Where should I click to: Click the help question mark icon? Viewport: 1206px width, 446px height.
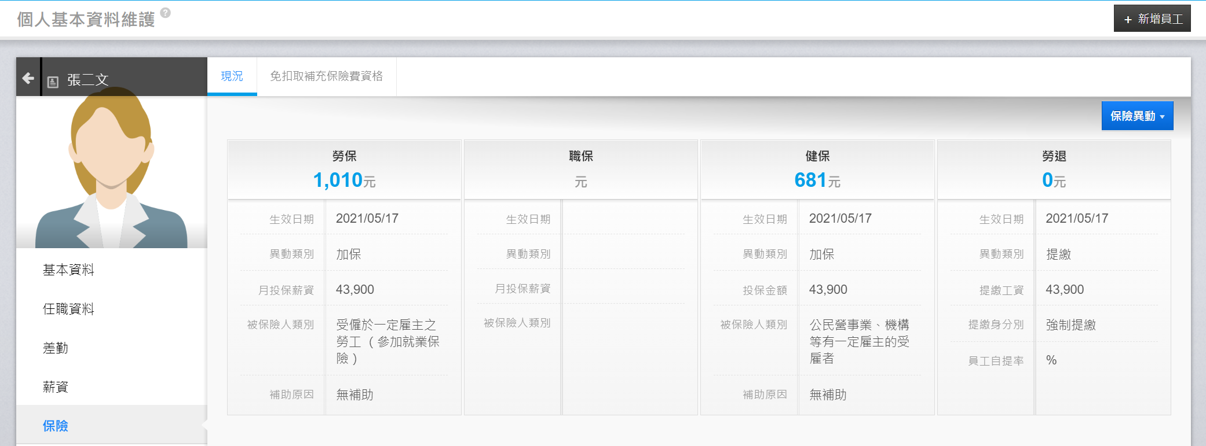point(166,13)
